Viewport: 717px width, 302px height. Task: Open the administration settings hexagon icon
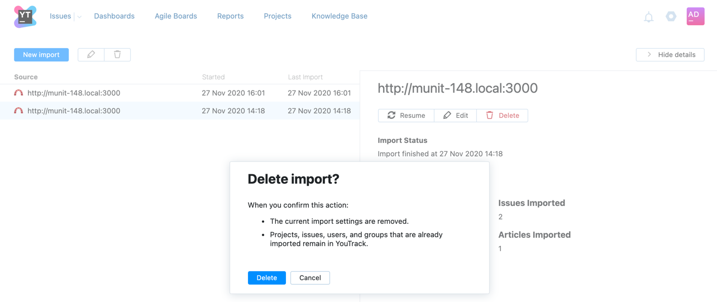pyautogui.click(x=671, y=17)
